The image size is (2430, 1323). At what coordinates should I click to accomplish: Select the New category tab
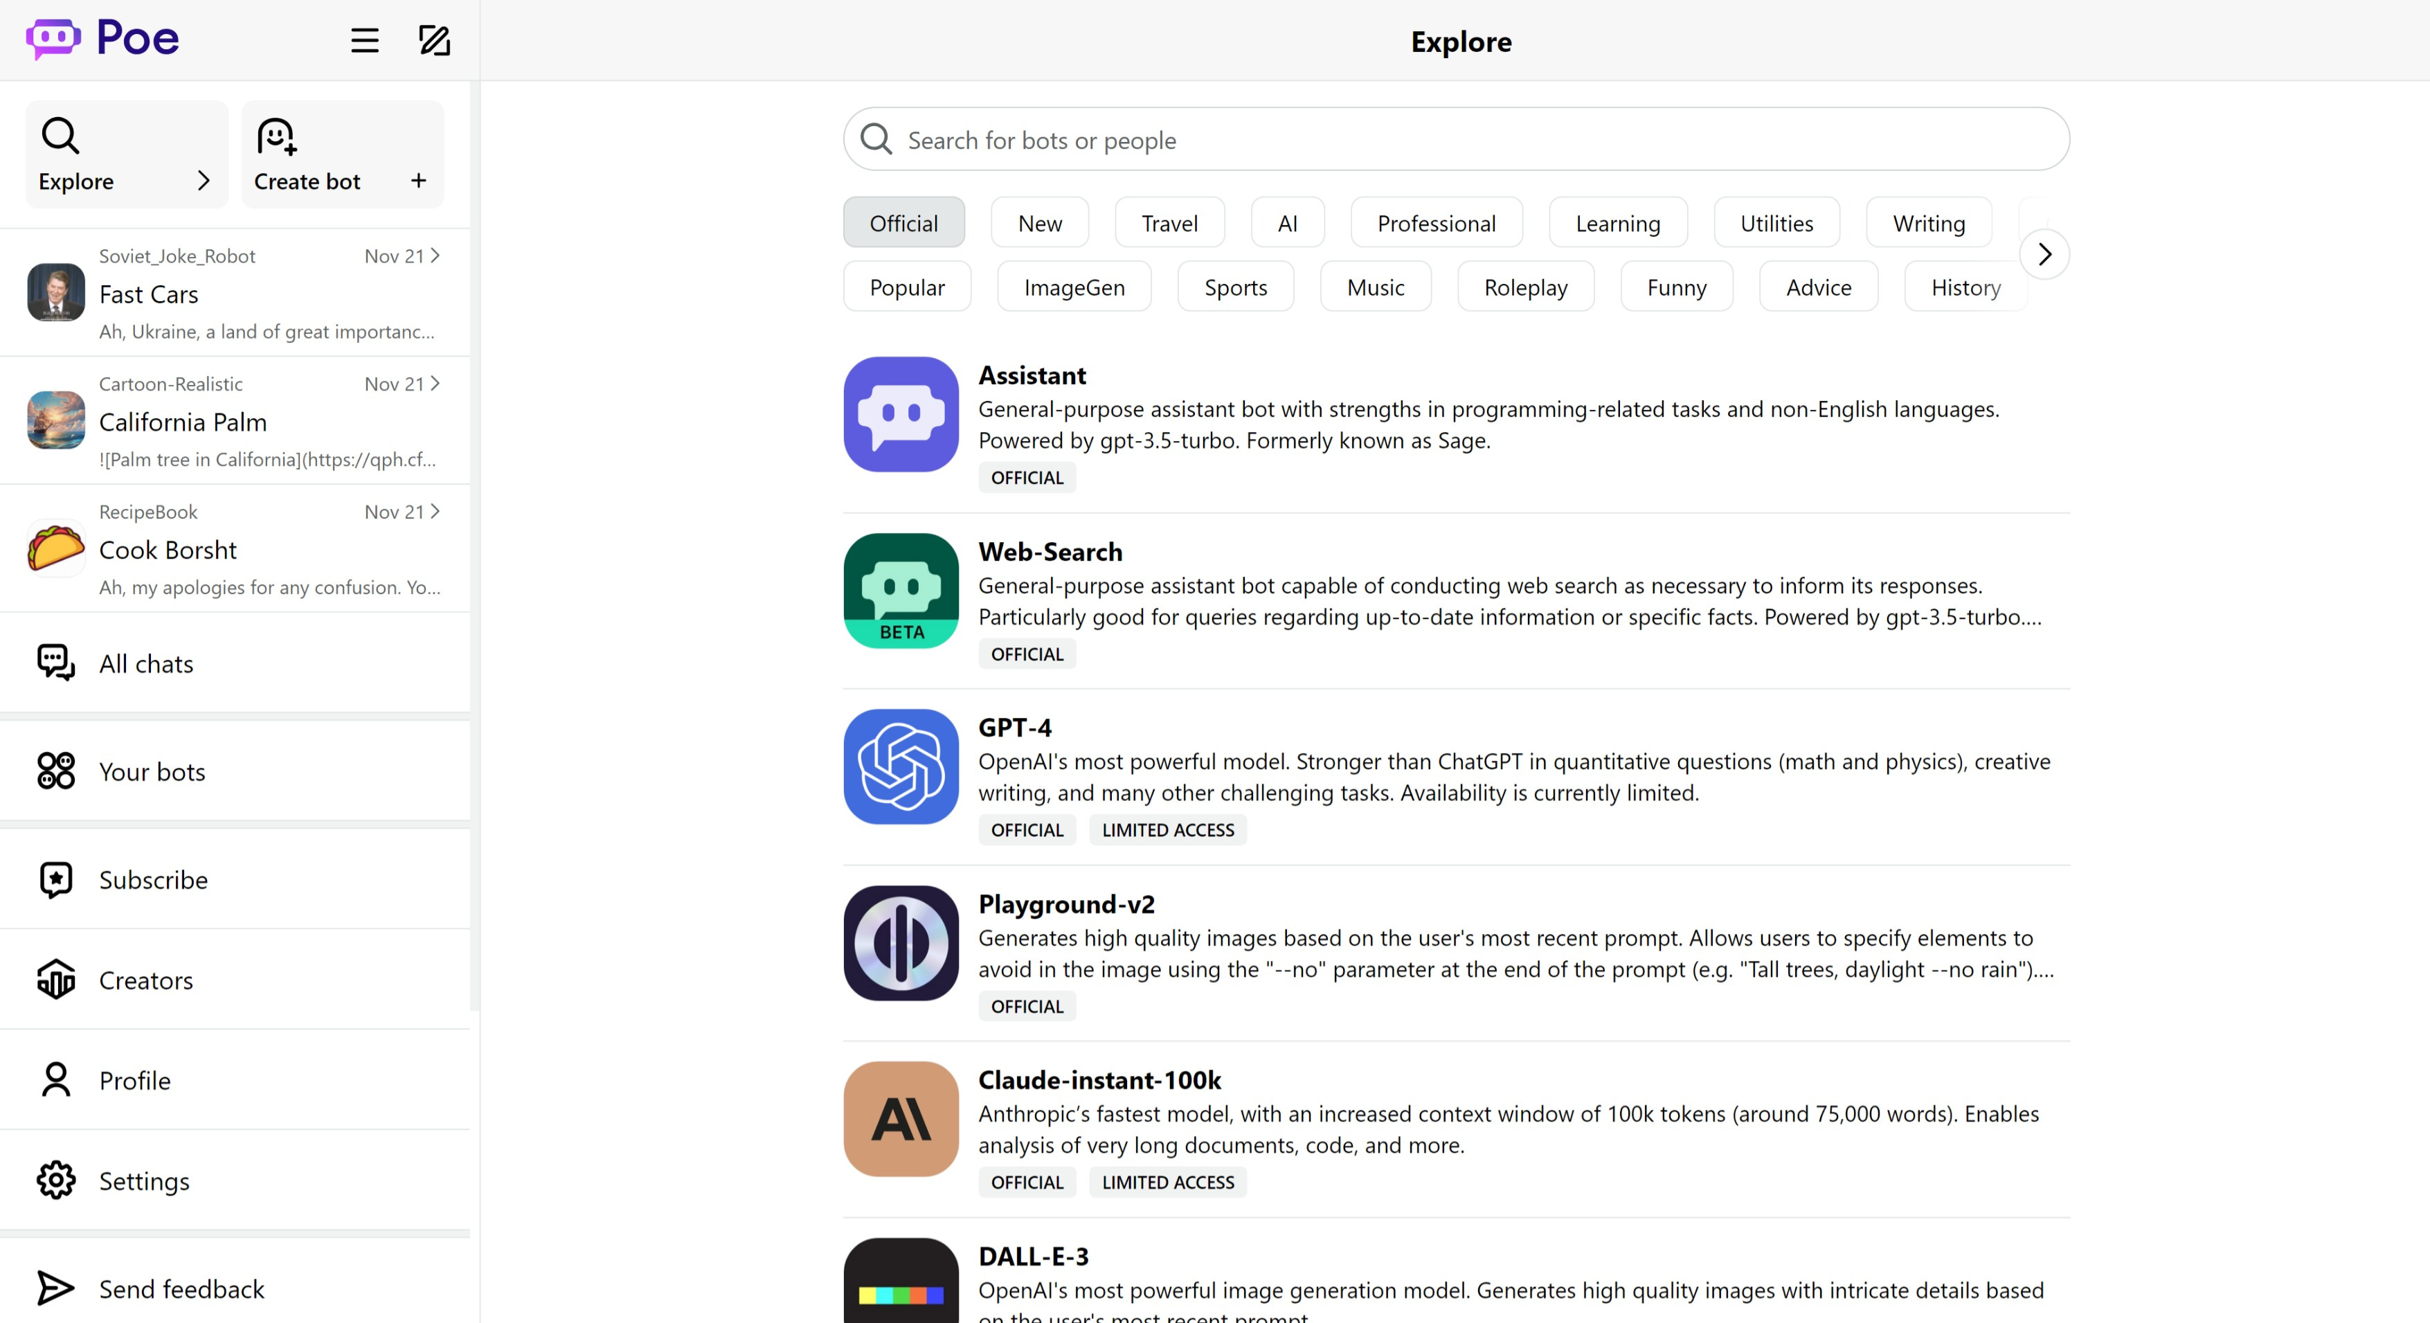coord(1040,223)
